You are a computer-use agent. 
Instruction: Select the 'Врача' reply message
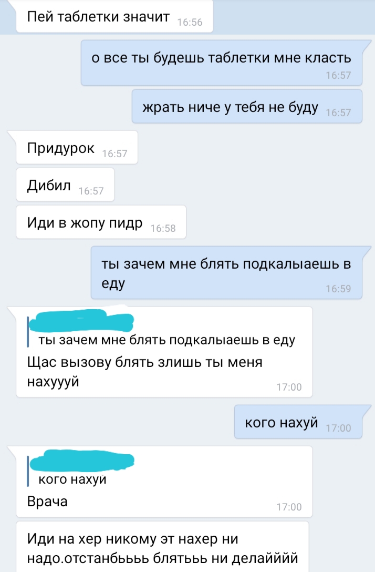coord(164,482)
